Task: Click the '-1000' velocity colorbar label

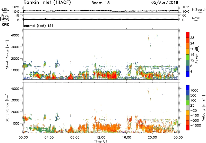Action: click(196, 125)
